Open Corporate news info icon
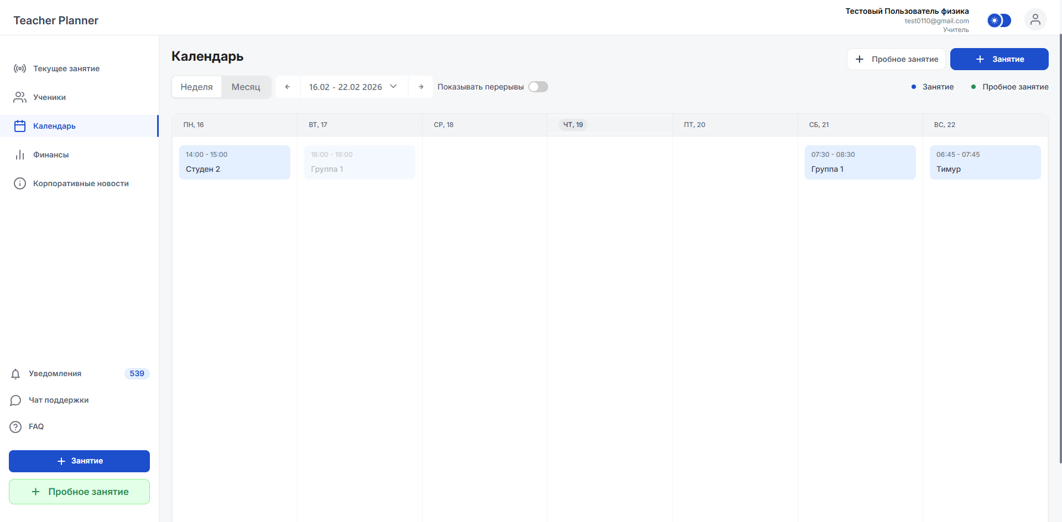Image resolution: width=1062 pixels, height=522 pixels. coord(20,183)
